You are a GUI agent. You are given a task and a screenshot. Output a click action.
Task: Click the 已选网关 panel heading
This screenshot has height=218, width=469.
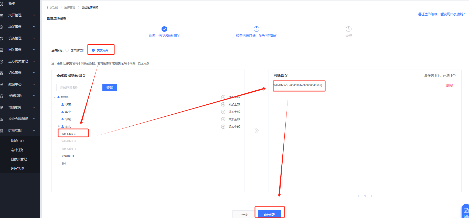click(x=281, y=76)
